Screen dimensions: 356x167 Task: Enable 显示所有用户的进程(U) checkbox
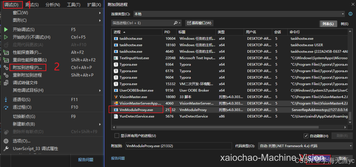click(x=117, y=136)
